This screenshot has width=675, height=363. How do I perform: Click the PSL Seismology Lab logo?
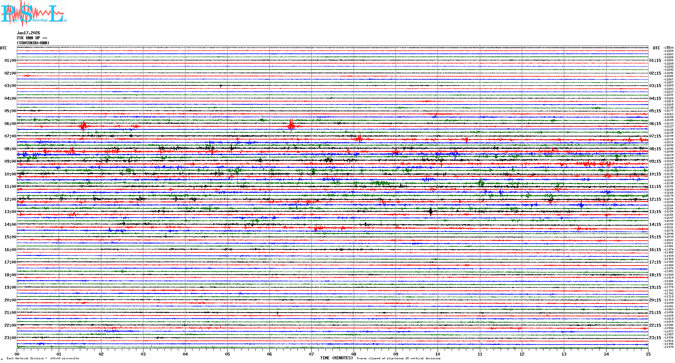33,13
